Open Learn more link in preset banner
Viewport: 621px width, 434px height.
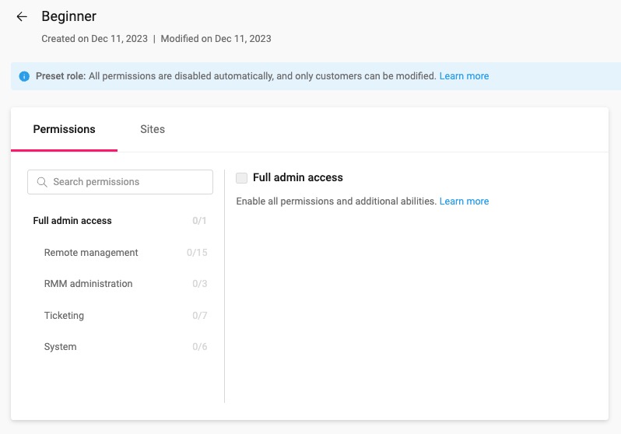(x=464, y=76)
